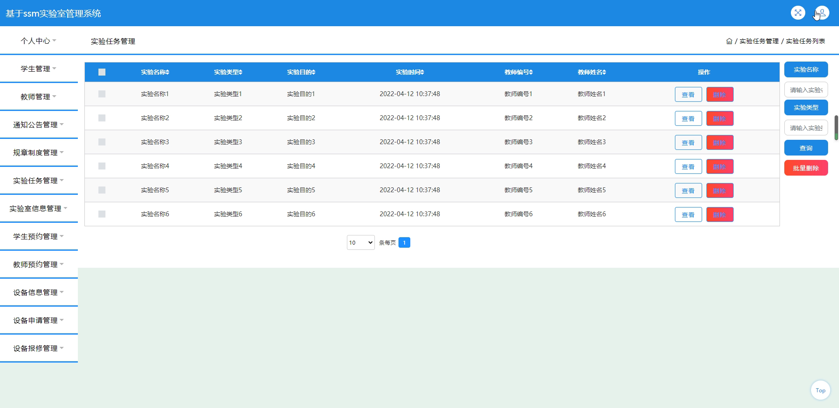The image size is (839, 408).
Task: Focus the 实验类型 search input field
Action: [x=806, y=128]
